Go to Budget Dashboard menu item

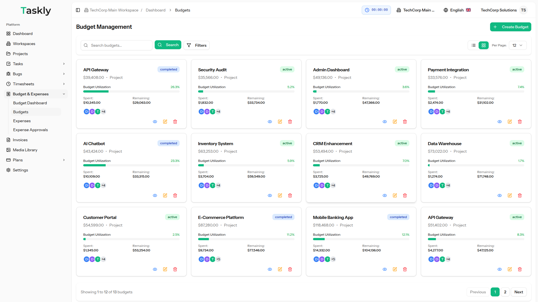pyautogui.click(x=30, y=103)
